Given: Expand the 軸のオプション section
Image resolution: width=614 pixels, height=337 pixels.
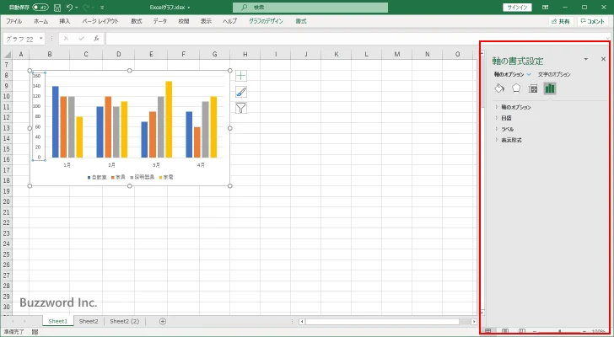Looking at the screenshot, I should point(516,107).
